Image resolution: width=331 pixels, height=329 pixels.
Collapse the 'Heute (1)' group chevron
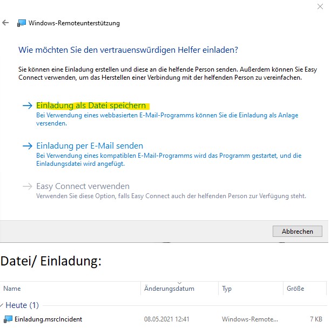coord(2,305)
